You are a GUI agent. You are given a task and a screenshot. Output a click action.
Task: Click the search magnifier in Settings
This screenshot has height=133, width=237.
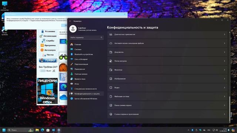pos(101,37)
